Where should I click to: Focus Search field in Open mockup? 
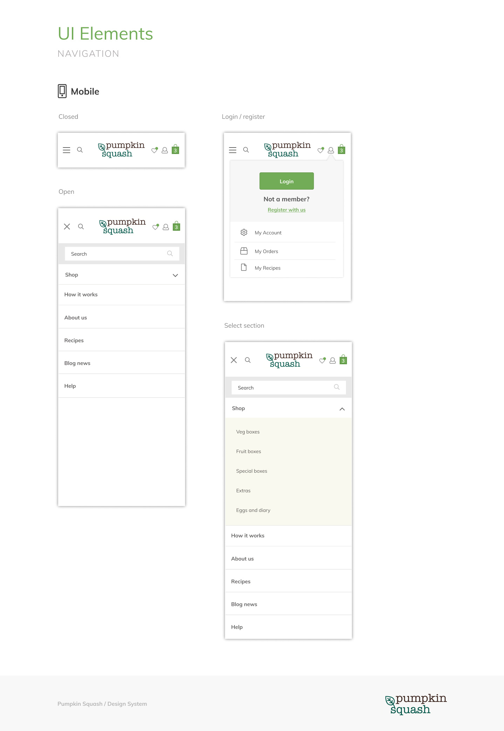pos(122,254)
